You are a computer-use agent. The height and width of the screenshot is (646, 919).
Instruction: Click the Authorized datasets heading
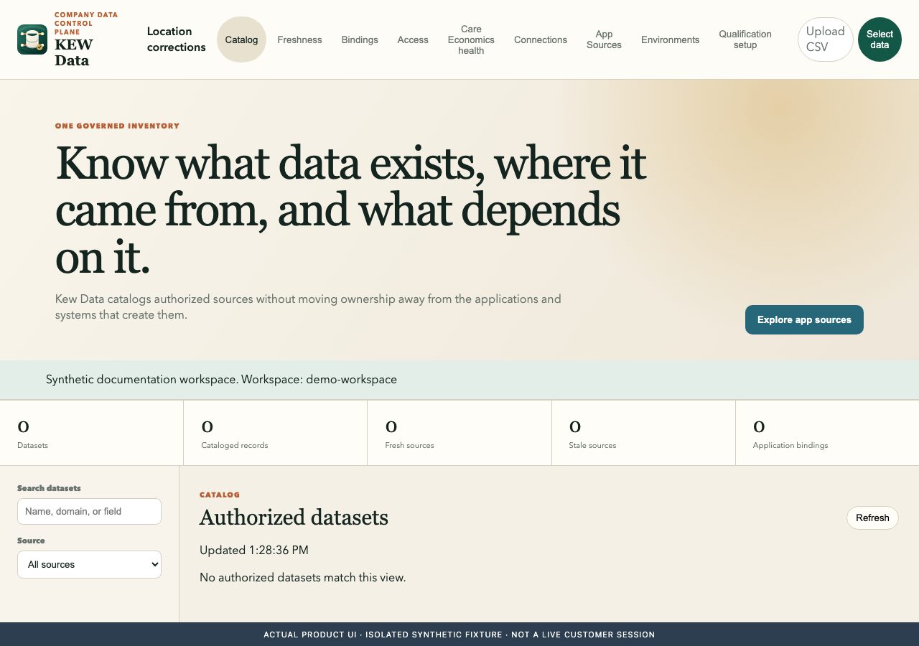tap(294, 518)
